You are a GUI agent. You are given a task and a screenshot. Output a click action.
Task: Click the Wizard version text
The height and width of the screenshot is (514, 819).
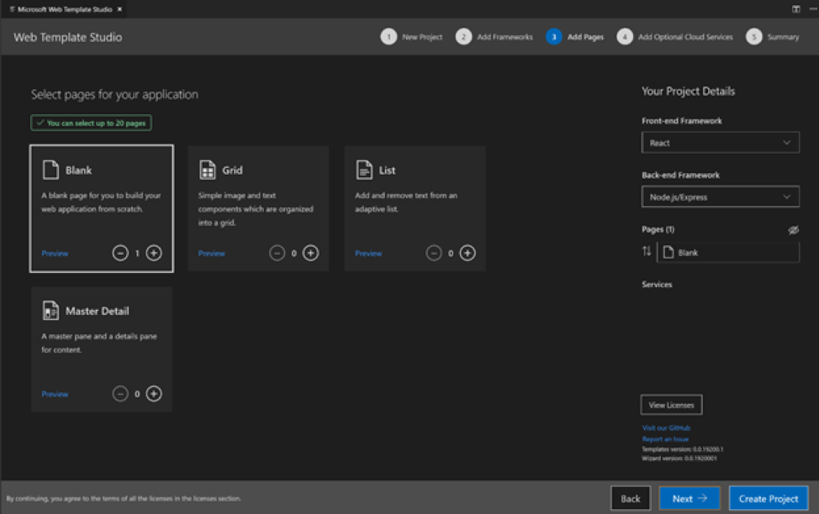point(679,459)
